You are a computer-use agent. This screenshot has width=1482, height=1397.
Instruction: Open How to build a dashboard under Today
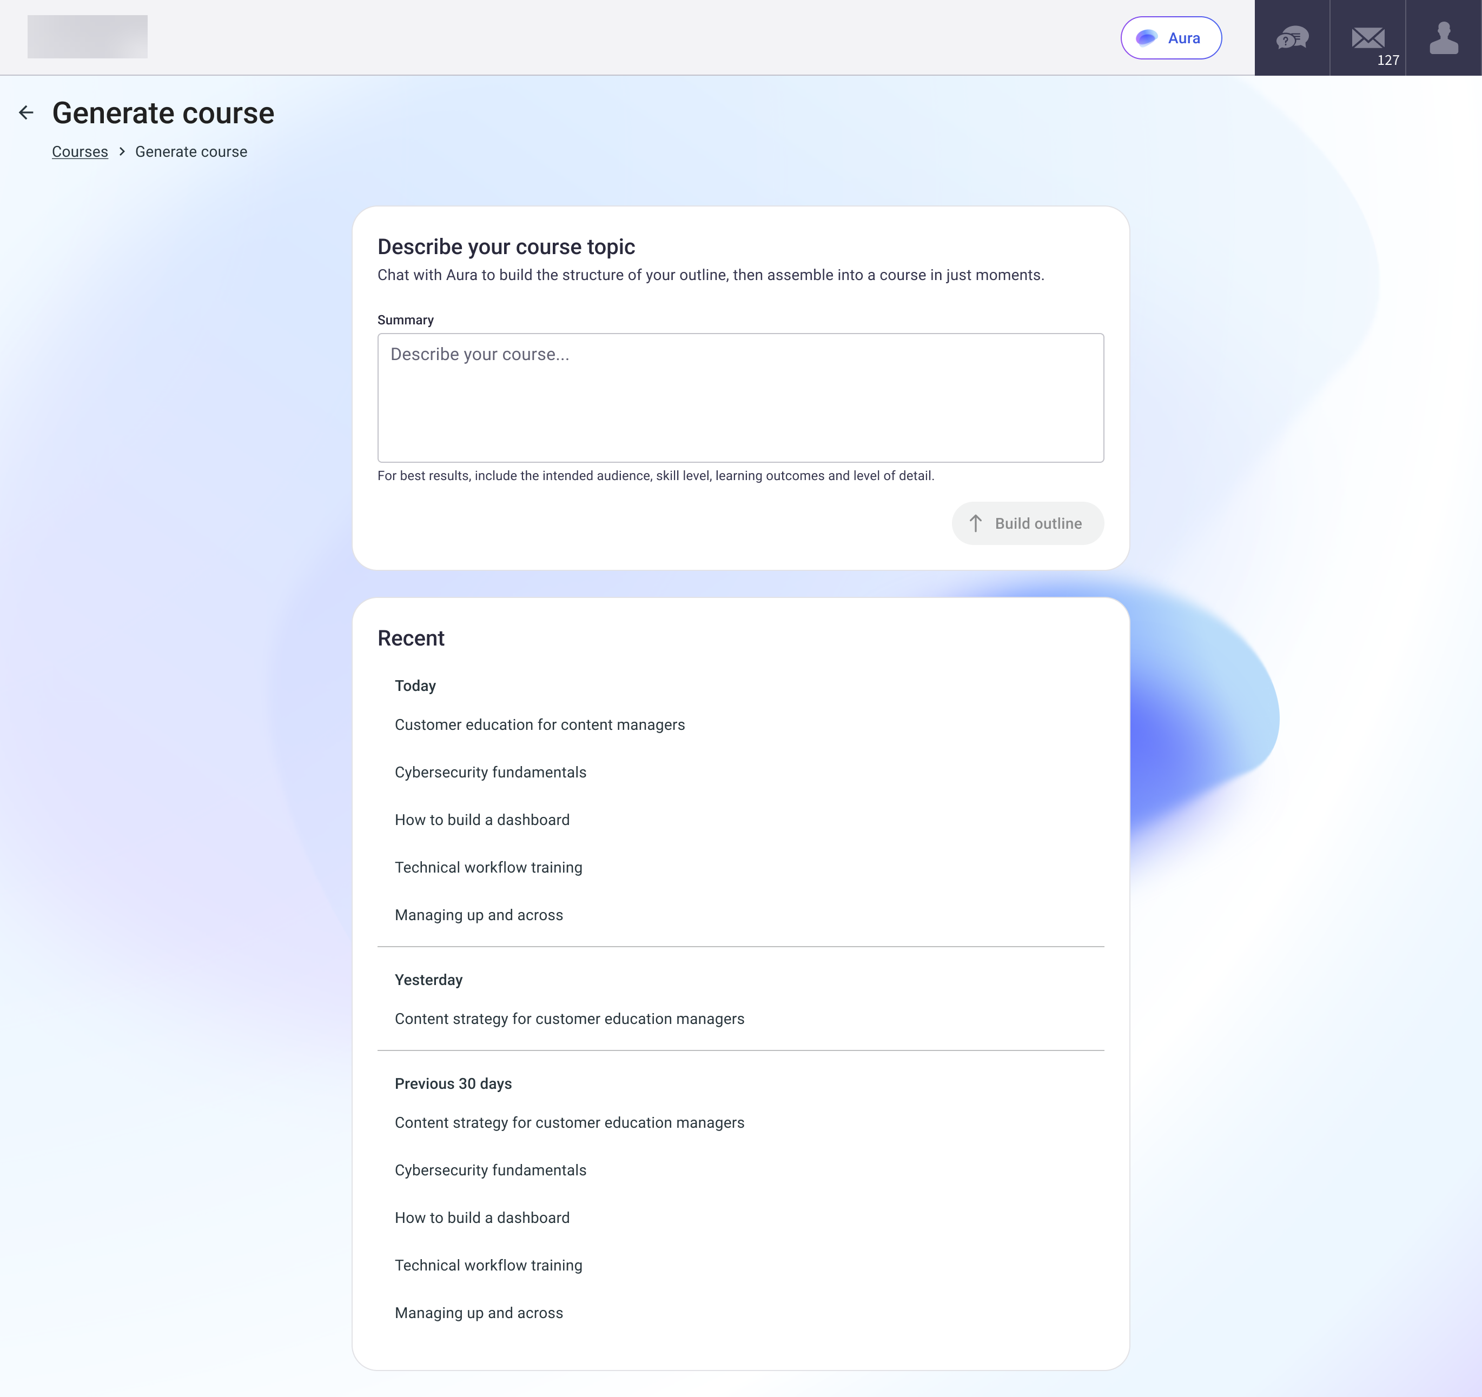[x=482, y=820]
